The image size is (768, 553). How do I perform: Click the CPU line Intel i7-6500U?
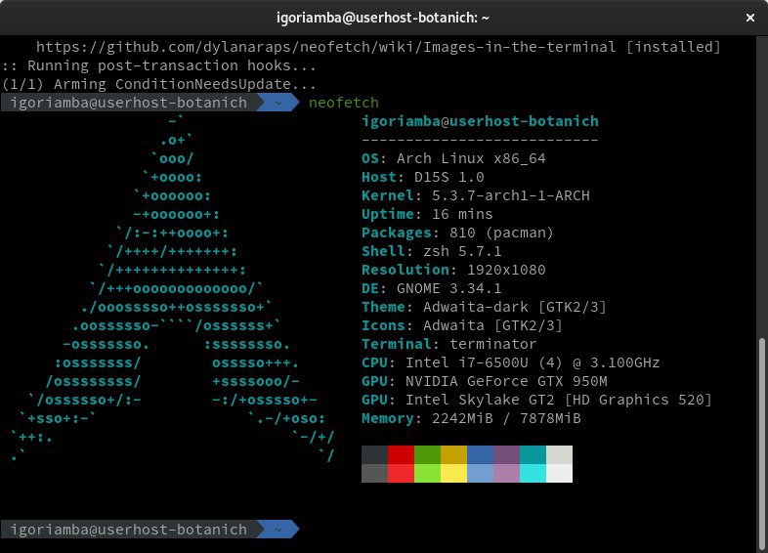[511, 362]
